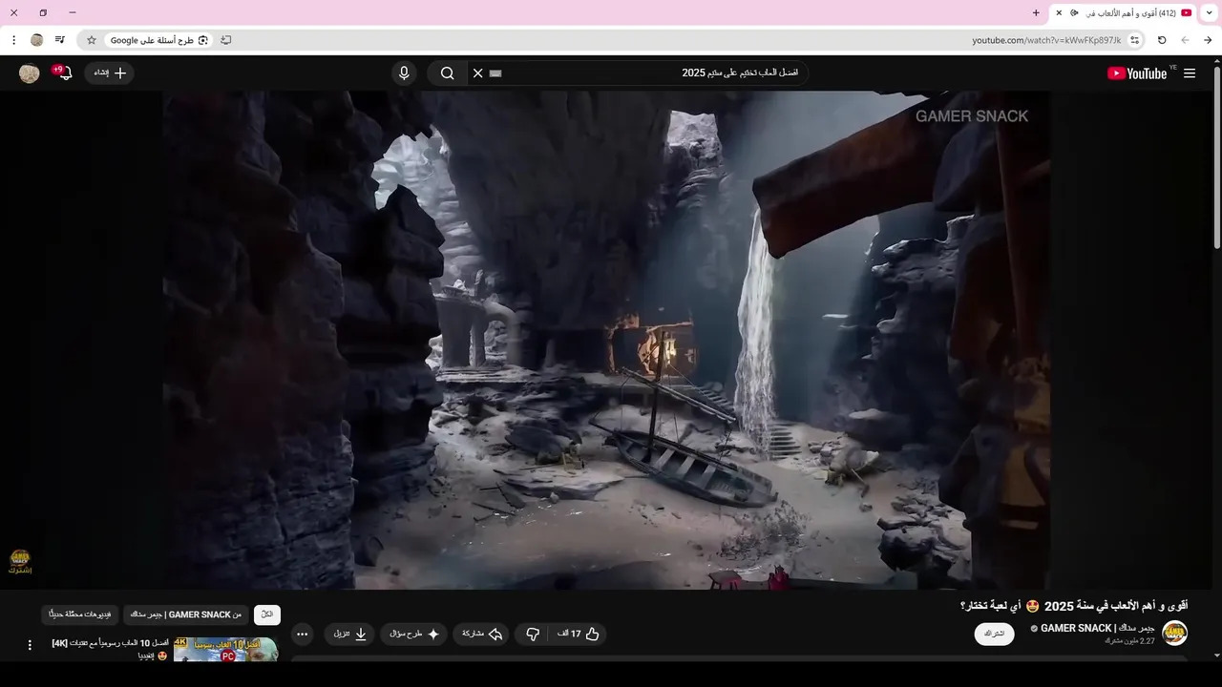Clear the search query with X icon
Image resolution: width=1222 pixels, height=687 pixels.
tap(478, 73)
